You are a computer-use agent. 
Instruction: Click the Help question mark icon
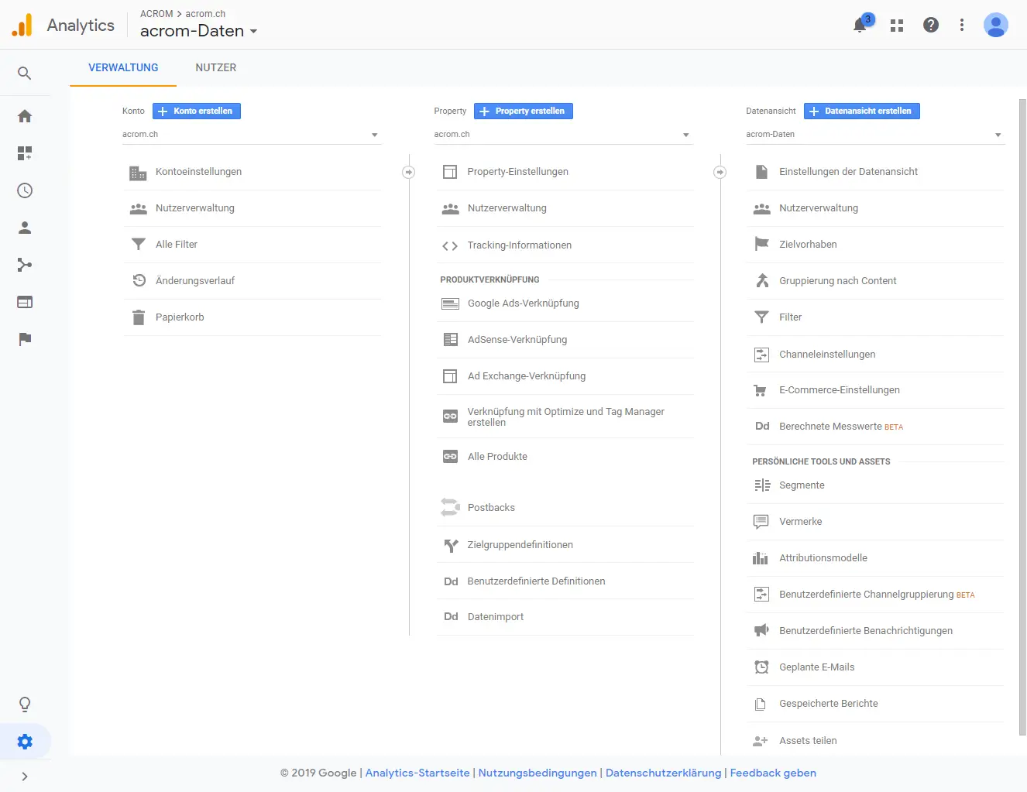pos(930,25)
